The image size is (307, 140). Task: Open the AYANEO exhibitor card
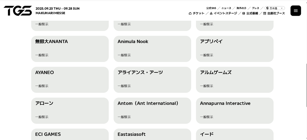tap(70, 80)
